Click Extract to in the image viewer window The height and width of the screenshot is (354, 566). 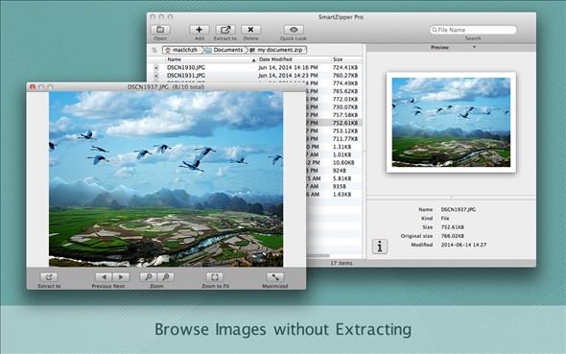pos(49,277)
